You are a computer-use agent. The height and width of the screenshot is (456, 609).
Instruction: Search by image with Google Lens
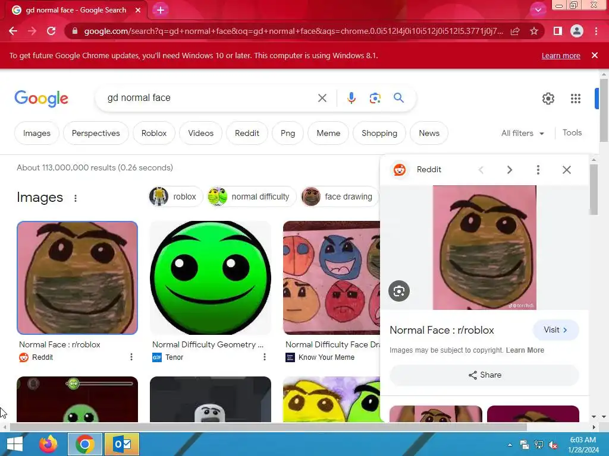coord(375,98)
